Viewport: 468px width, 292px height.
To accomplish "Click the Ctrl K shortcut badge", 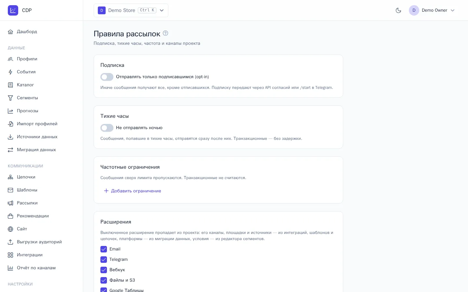I will coord(147,10).
